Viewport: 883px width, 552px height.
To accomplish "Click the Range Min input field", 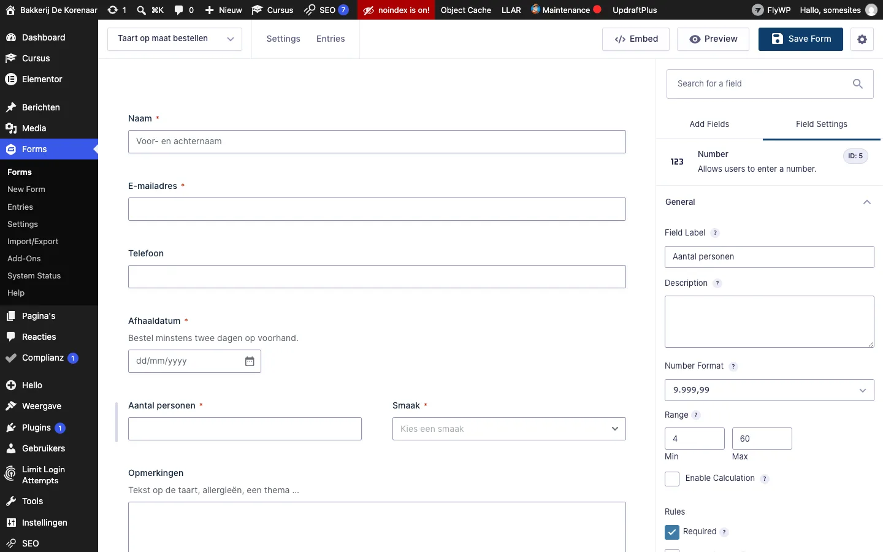I will [x=695, y=439].
